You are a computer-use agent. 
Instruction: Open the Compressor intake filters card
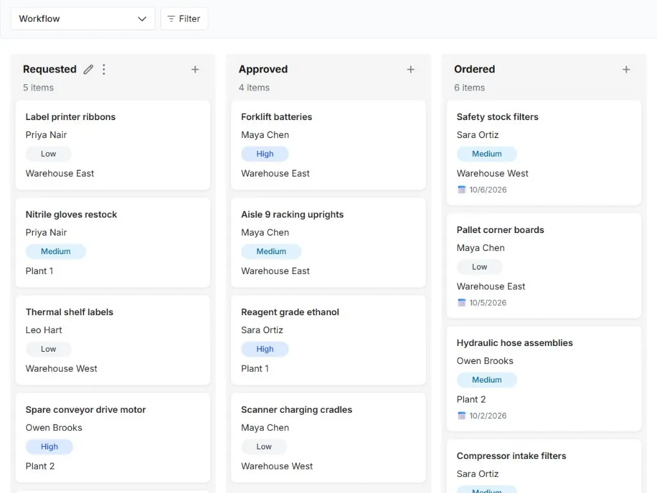[x=544, y=466]
